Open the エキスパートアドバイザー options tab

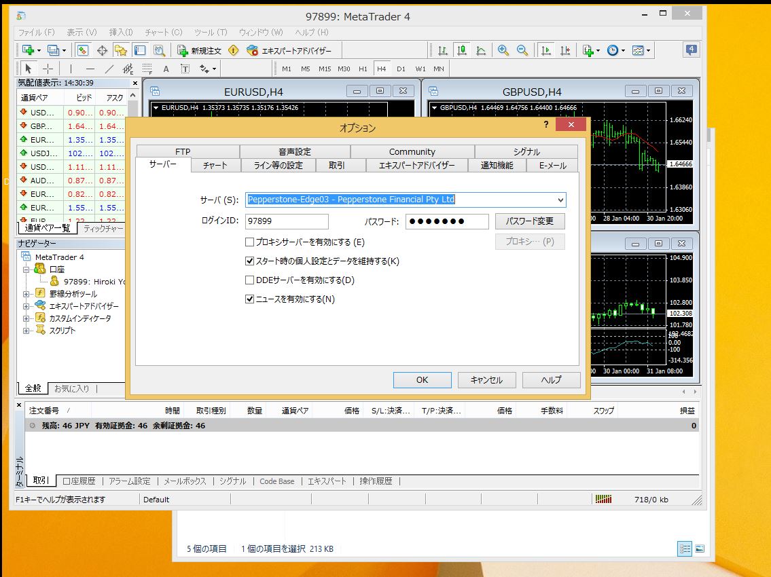[416, 166]
